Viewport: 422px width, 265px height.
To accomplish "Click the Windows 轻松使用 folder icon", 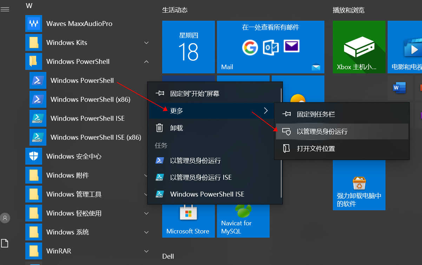I will pos(34,213).
